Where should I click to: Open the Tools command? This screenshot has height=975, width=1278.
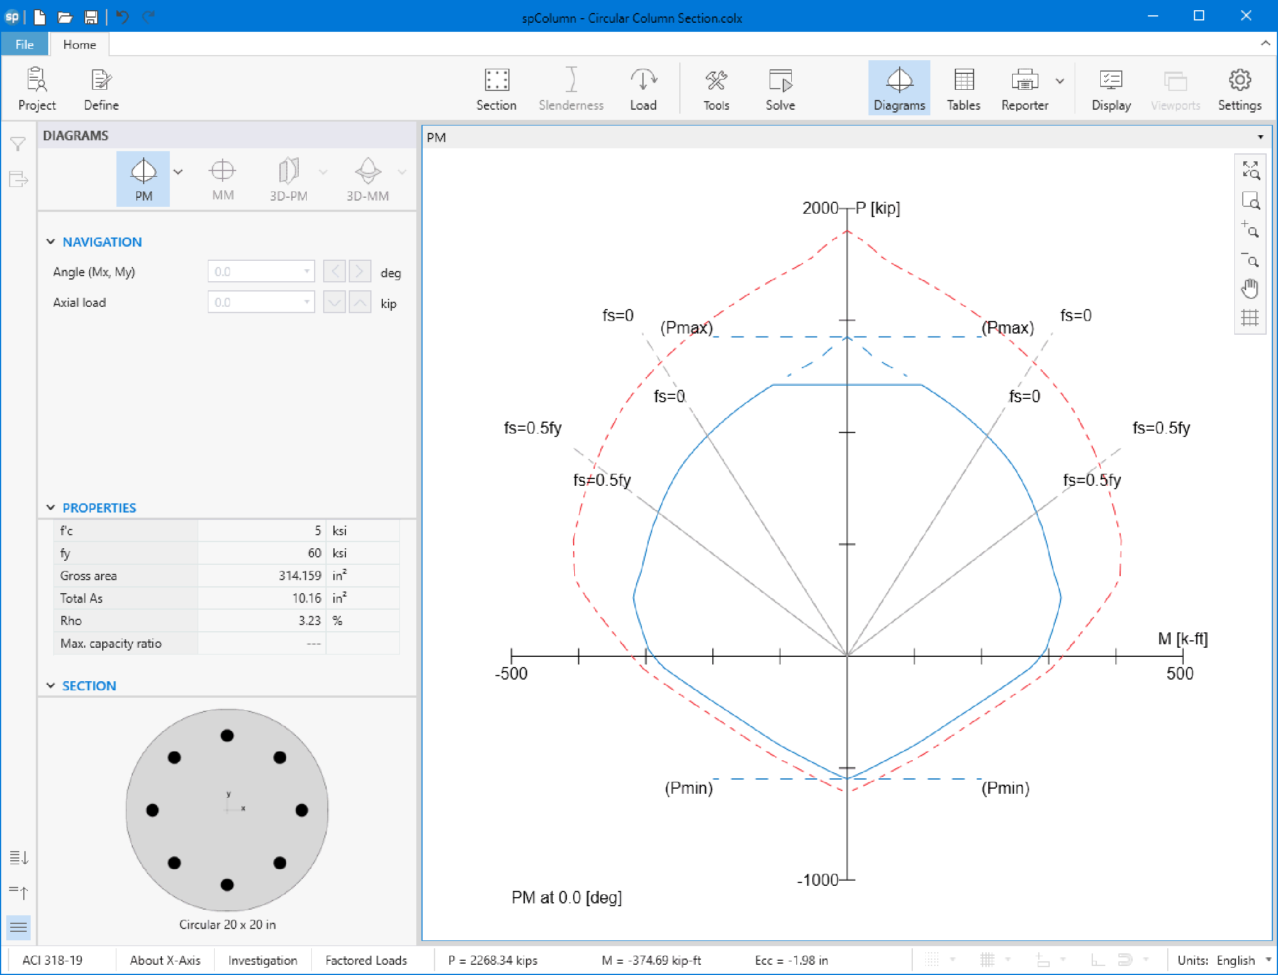(x=716, y=89)
